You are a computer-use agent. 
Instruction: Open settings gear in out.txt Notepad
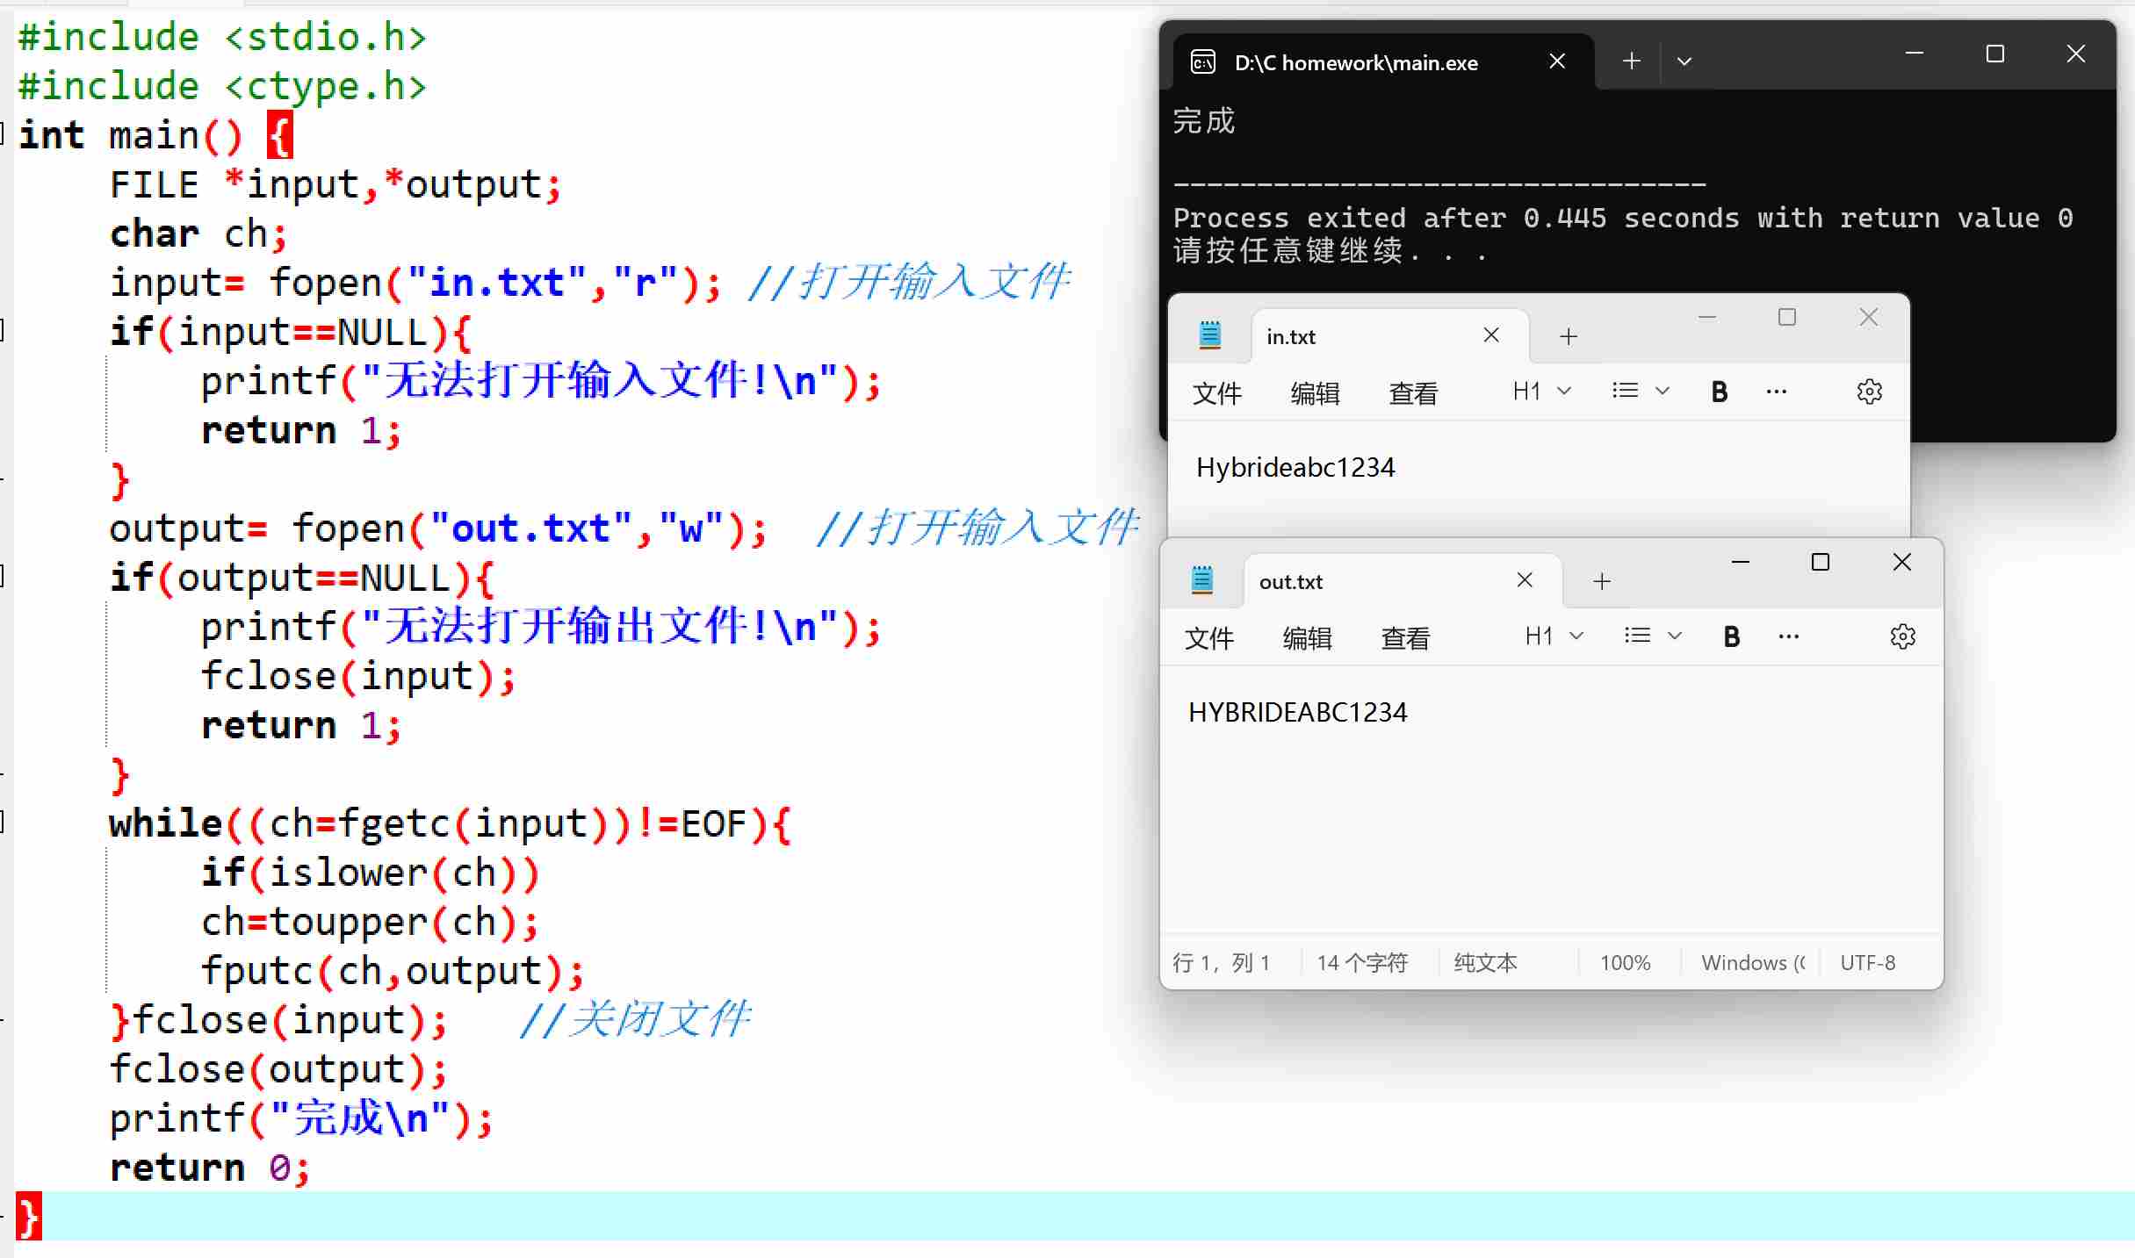click(1902, 636)
